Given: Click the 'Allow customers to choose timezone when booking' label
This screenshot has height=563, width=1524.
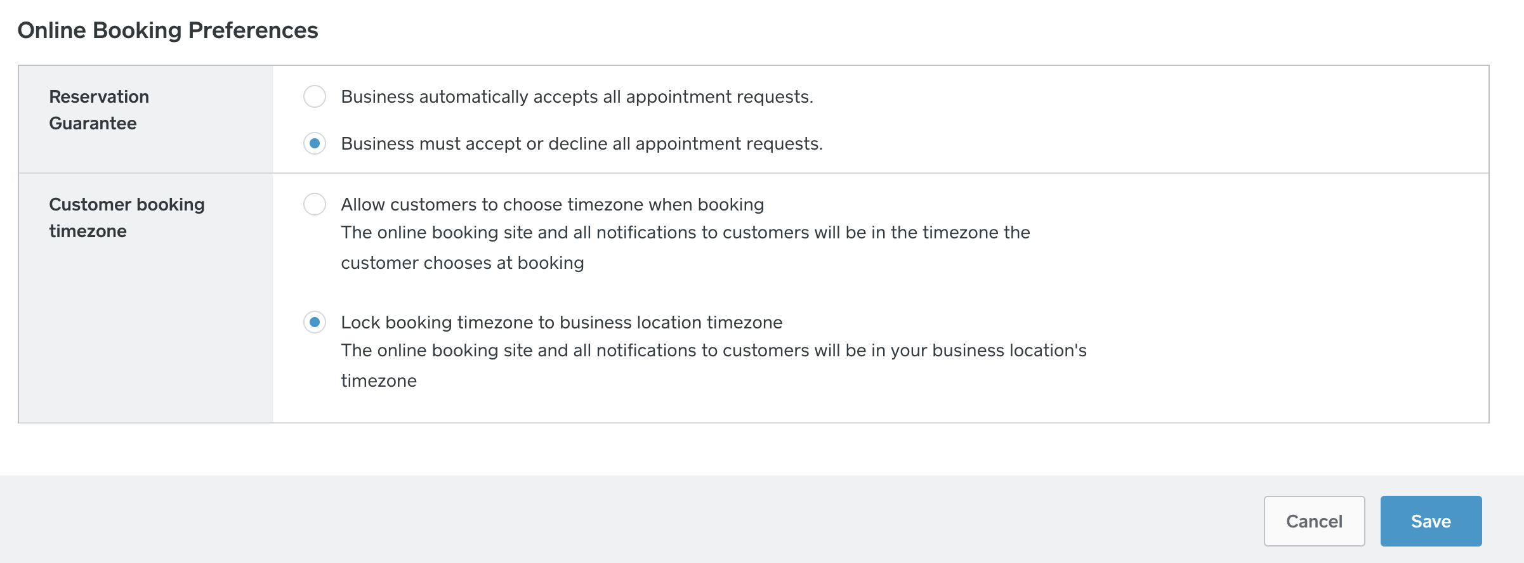Looking at the screenshot, I should pos(552,205).
